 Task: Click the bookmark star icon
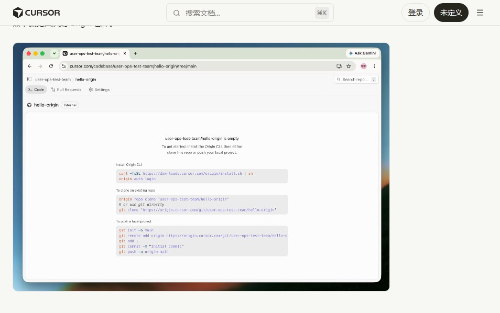(x=349, y=66)
